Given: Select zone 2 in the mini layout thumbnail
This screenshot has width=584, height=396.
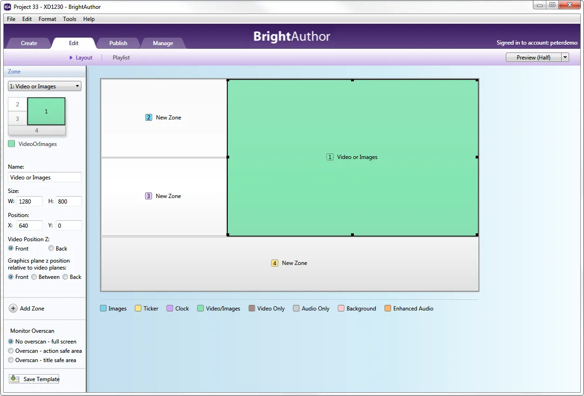Looking at the screenshot, I should (x=18, y=105).
